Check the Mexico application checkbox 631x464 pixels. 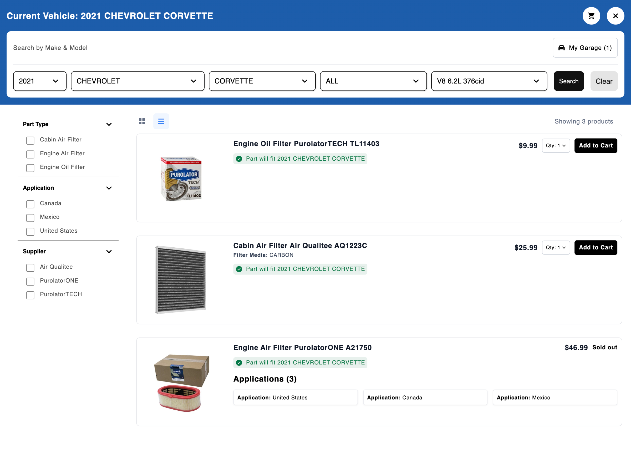pyautogui.click(x=30, y=218)
